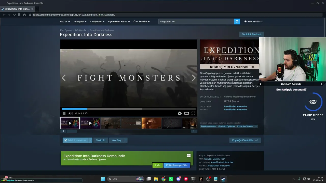Open File Explorer from the taskbar
The width and height of the screenshot is (326, 183).
pos(156,179)
